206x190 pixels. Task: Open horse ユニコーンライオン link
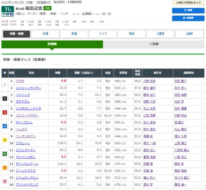(28, 88)
